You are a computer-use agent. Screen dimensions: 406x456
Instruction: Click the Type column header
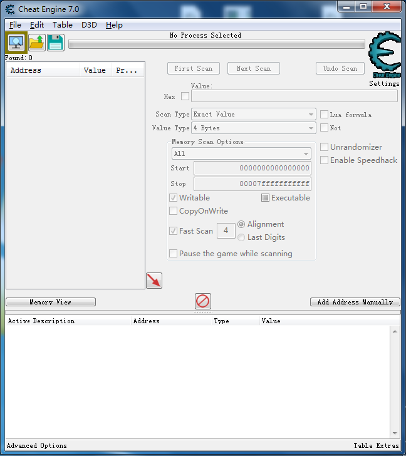point(236,321)
